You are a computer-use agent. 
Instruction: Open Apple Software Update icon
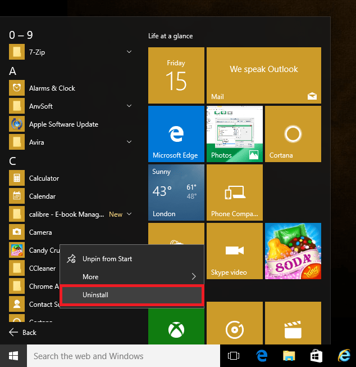pyautogui.click(x=17, y=124)
